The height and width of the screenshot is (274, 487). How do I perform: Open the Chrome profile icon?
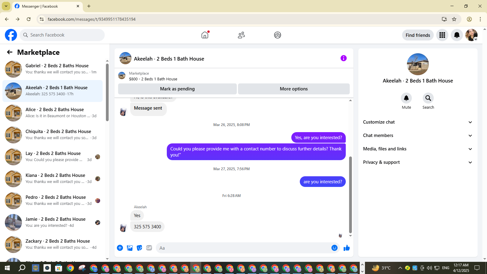point(469,19)
